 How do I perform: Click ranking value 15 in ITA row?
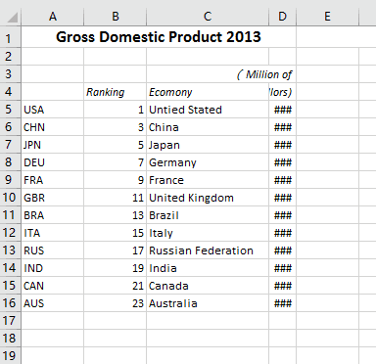116,233
